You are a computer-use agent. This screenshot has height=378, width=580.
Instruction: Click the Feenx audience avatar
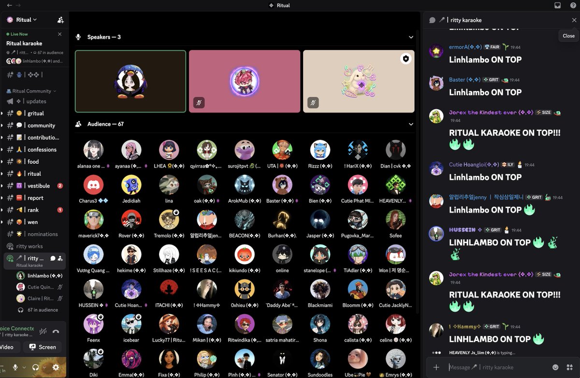click(93, 324)
